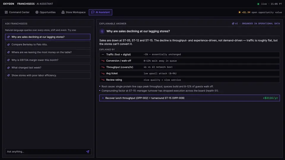The image size is (285, 160).
Task: Click the arrow icon on the Recover lunch throughput row
Action: pos(103,98)
